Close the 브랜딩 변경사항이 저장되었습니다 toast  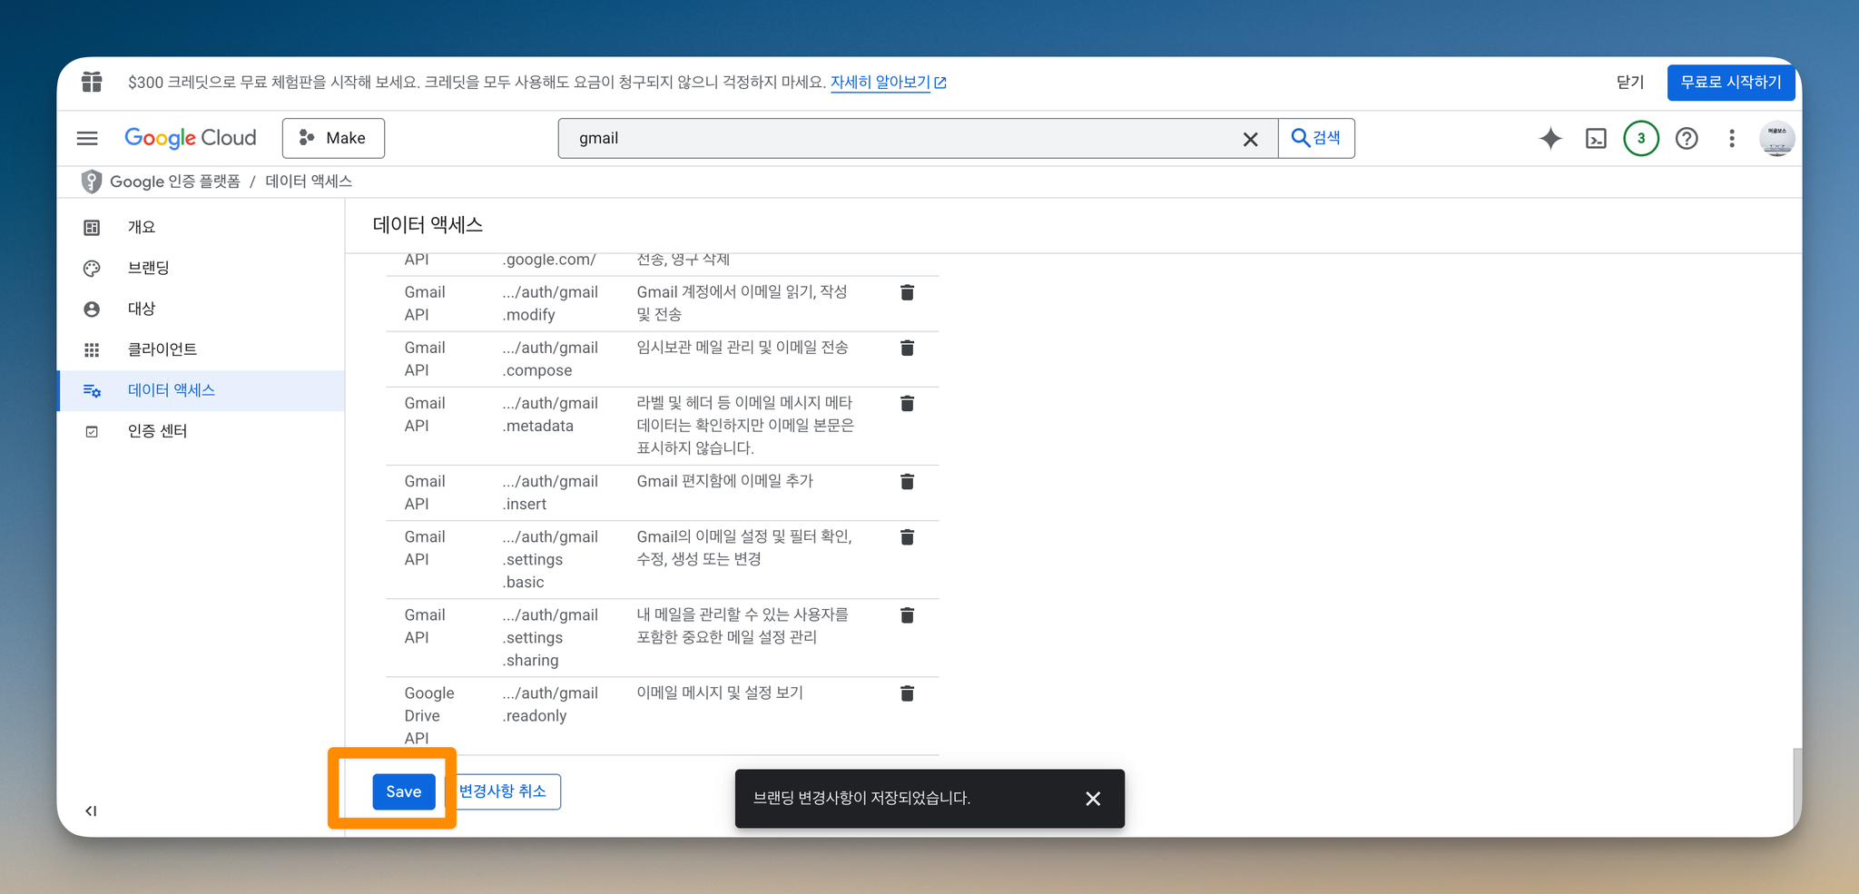point(1093,799)
